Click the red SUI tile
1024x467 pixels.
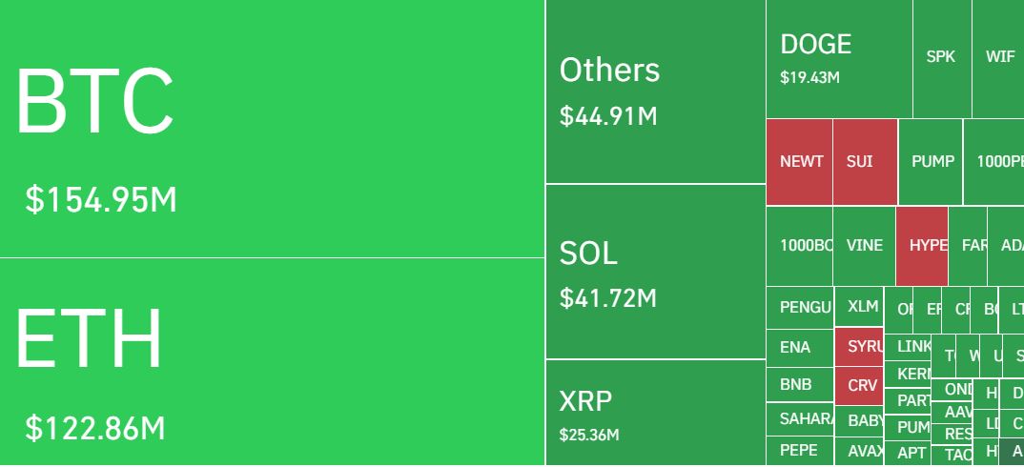865,162
